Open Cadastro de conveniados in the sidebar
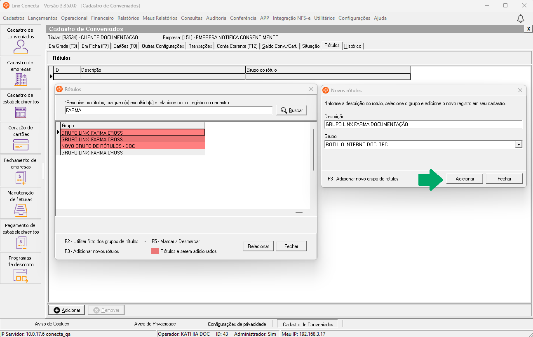This screenshot has height=337, width=533. point(21,40)
